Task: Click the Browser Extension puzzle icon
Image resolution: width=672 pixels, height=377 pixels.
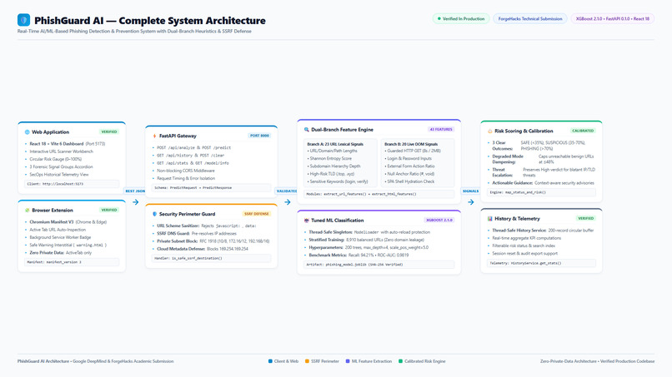Action: coord(28,210)
